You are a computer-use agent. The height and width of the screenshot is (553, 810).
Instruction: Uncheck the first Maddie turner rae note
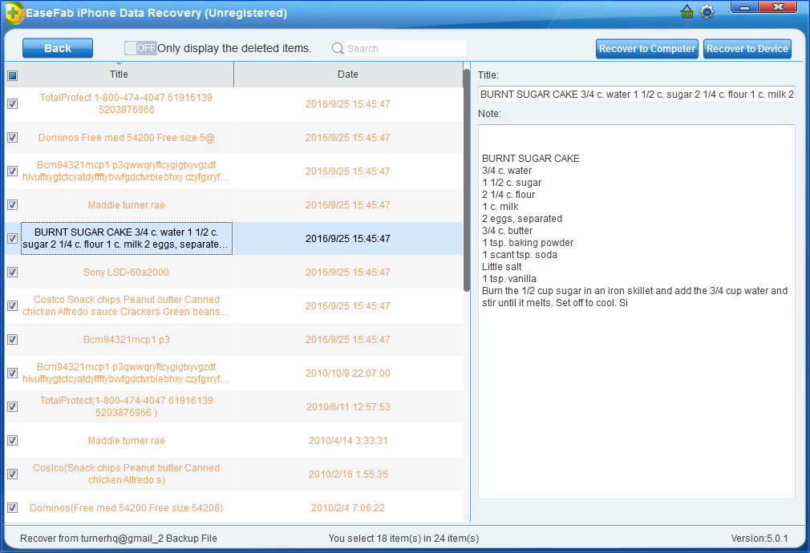[12, 205]
